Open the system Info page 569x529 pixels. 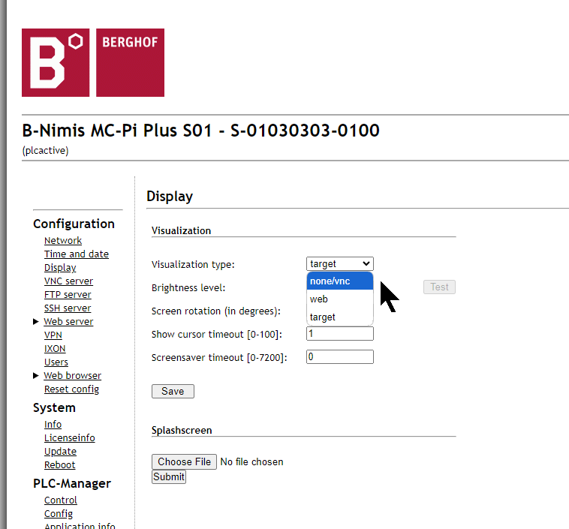point(53,425)
